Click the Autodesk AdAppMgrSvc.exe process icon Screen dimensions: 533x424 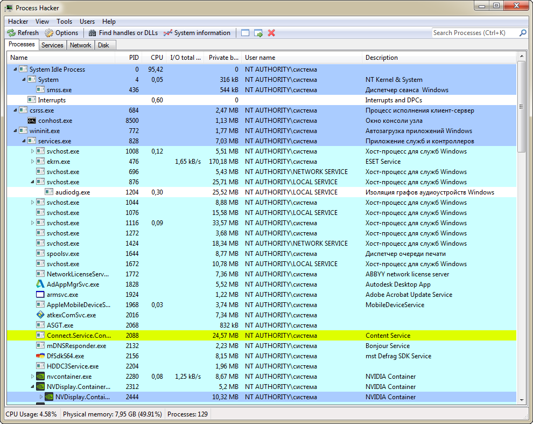pyautogui.click(x=40, y=284)
